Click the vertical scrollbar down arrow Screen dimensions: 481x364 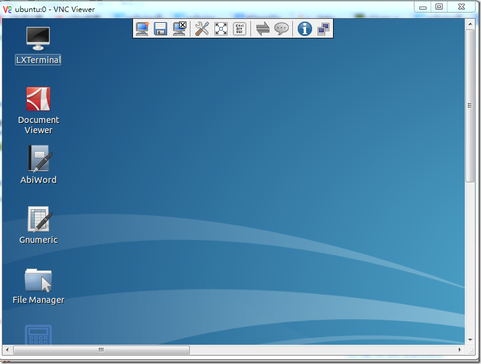(x=470, y=340)
